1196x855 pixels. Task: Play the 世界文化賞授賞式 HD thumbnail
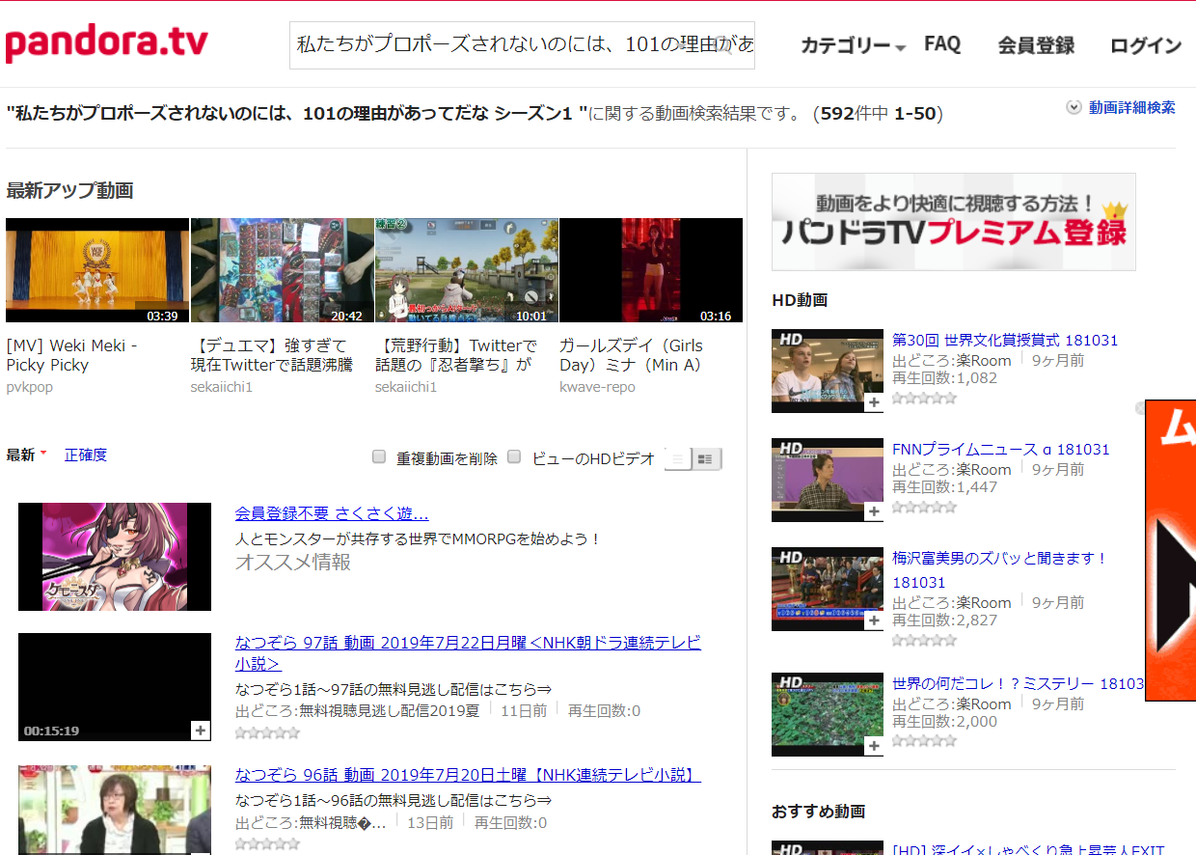(x=828, y=371)
